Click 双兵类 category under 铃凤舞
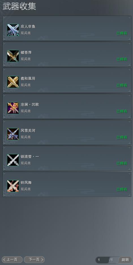 [26, 189]
